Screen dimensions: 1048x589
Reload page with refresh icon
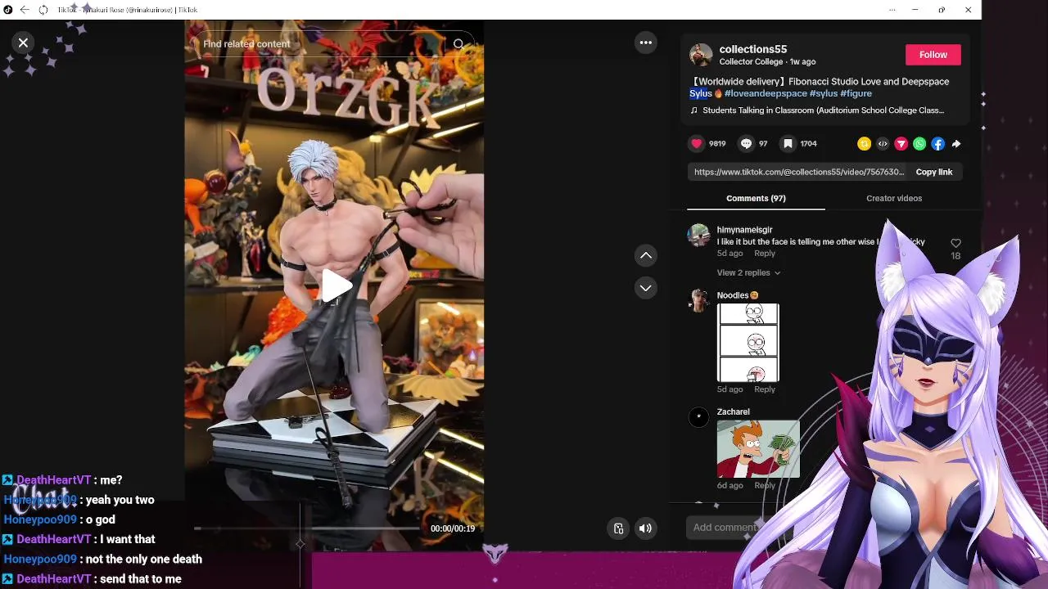pos(43,10)
